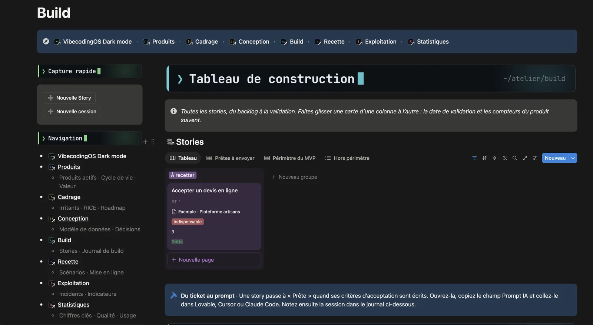Screen dimensions: 593x325
Task: Click the plus icon beside the Navigation block
Action: click(x=145, y=142)
